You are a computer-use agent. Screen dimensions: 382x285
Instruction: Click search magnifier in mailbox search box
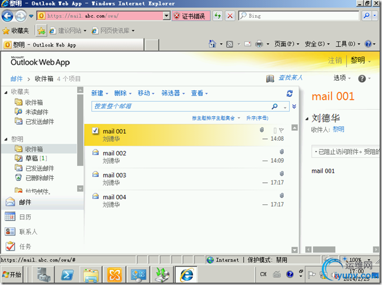(275, 106)
